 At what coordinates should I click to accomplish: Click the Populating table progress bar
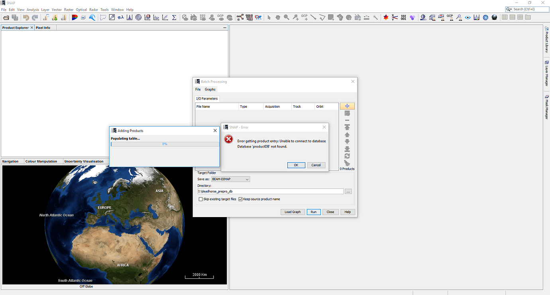[x=165, y=144]
